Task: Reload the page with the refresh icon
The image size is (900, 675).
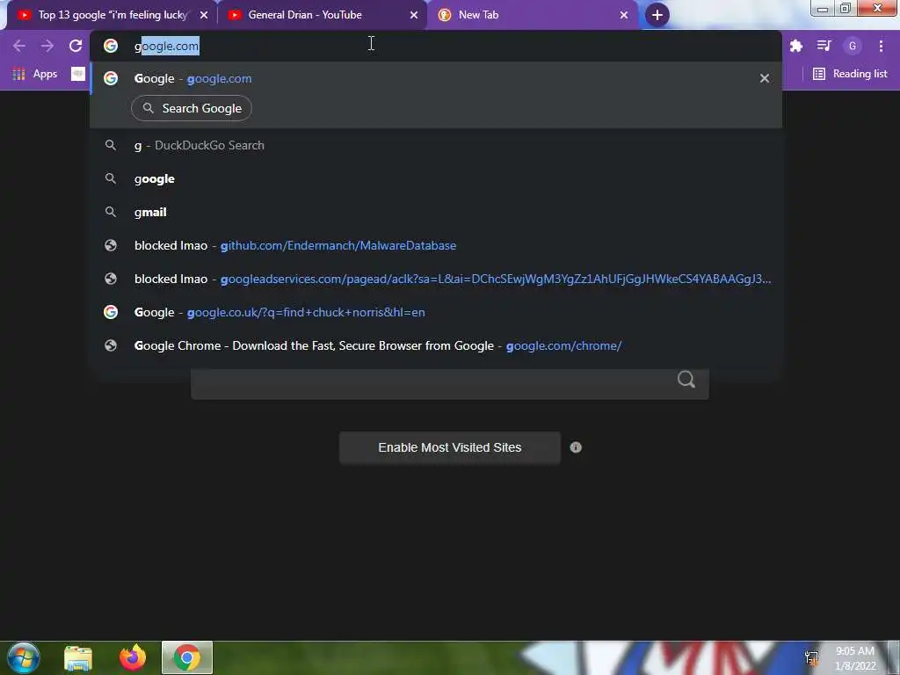Action: tap(76, 46)
